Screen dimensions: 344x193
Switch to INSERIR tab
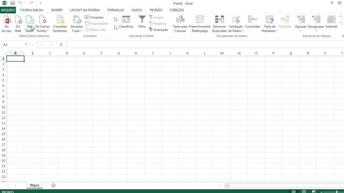click(x=56, y=10)
